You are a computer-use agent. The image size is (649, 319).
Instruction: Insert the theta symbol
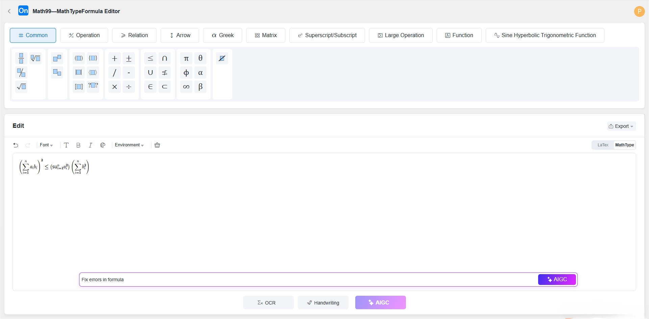click(x=200, y=58)
